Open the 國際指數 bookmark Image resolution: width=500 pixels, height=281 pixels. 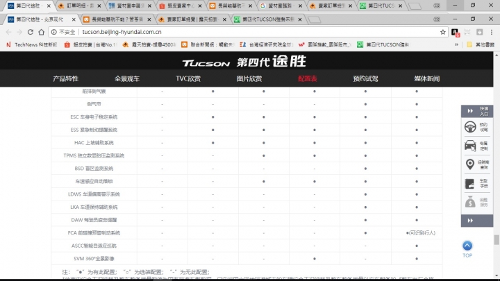coord(324,44)
